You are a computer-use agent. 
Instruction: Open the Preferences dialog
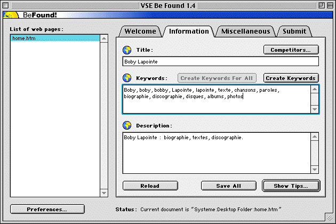[47, 209]
